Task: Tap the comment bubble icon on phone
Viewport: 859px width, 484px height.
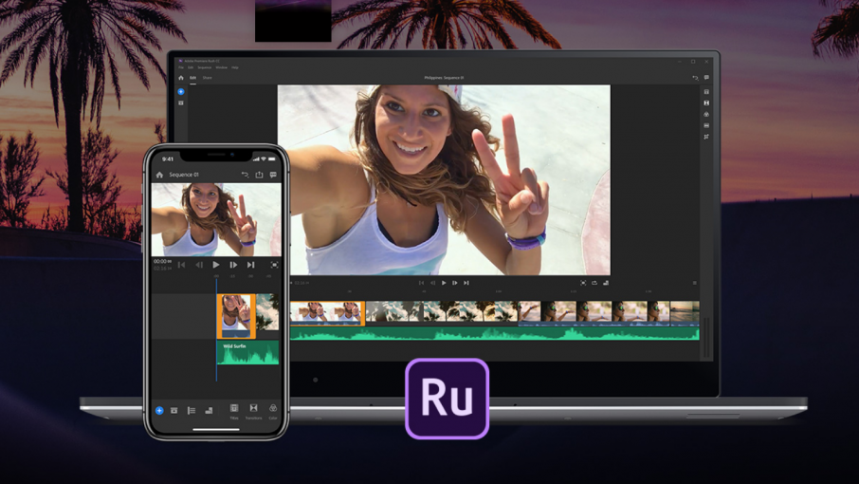Action: [273, 175]
